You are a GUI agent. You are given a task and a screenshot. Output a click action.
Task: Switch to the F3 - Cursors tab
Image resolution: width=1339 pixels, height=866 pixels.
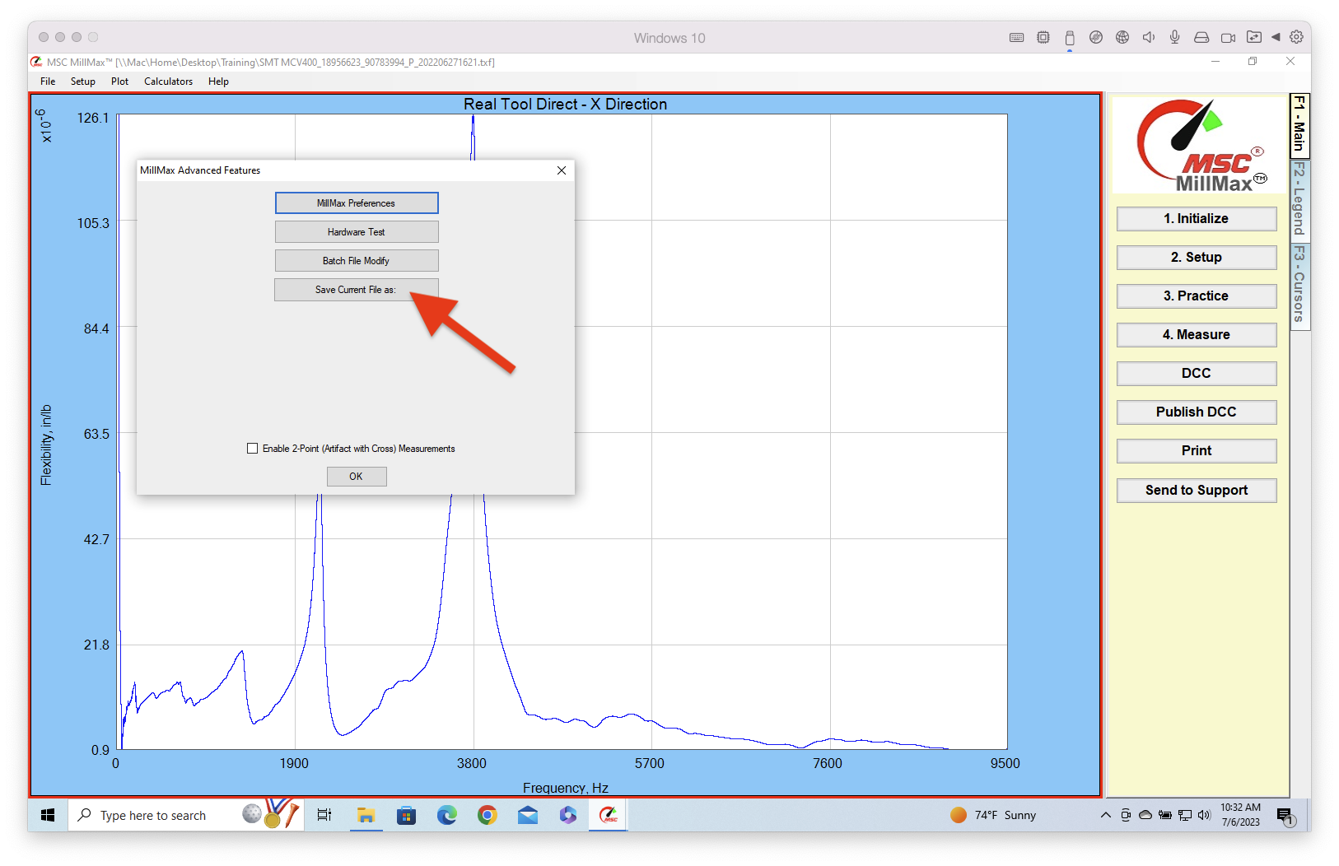coord(1299,285)
